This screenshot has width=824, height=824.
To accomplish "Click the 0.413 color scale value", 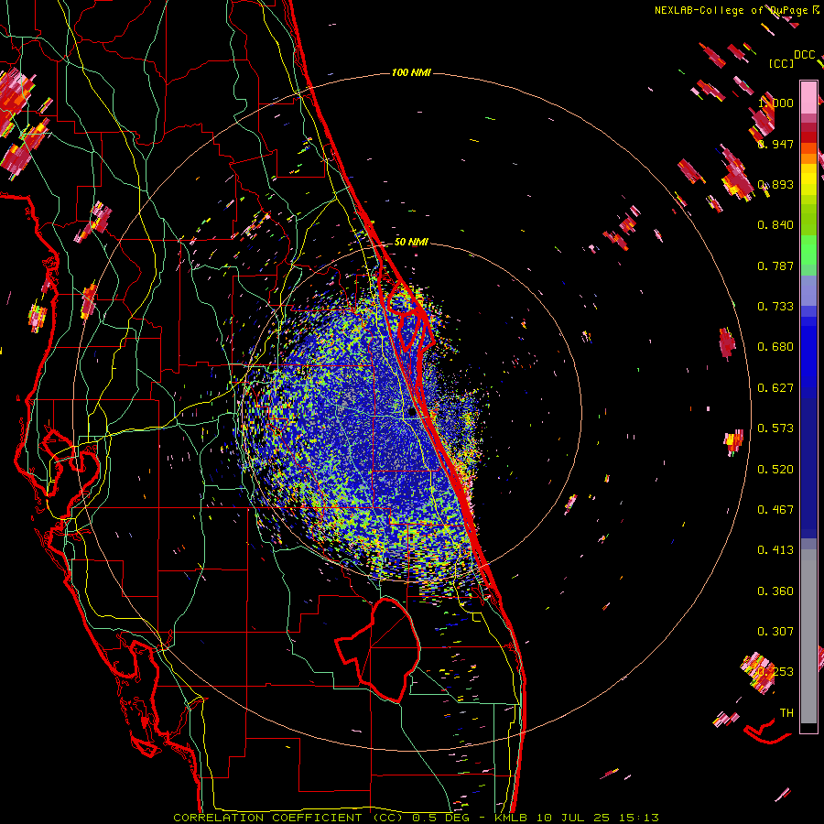I will tap(775, 550).
